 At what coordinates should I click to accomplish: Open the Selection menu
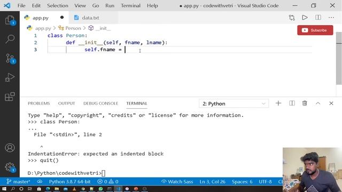coord(58,5)
